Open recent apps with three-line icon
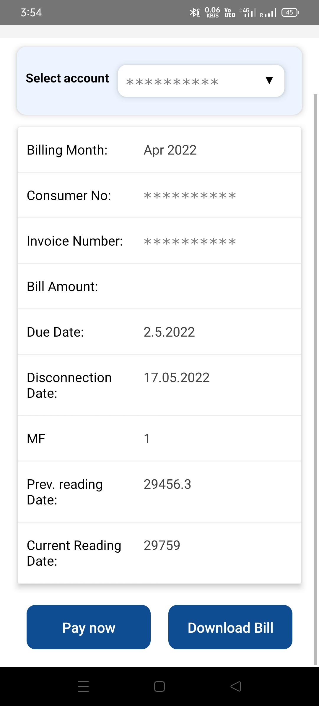 tap(83, 686)
